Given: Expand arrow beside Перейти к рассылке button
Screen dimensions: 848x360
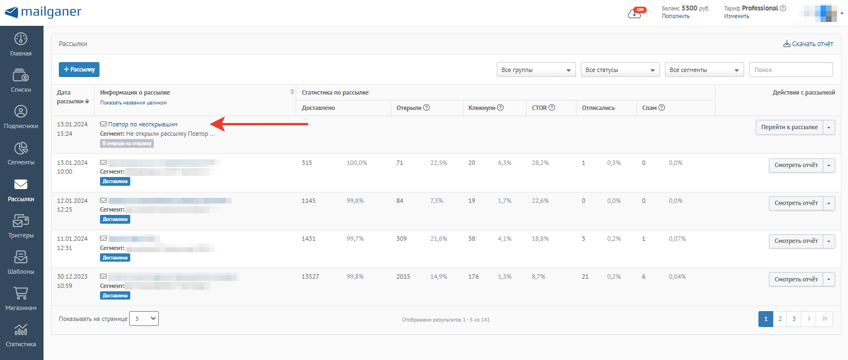Looking at the screenshot, I should [830, 127].
